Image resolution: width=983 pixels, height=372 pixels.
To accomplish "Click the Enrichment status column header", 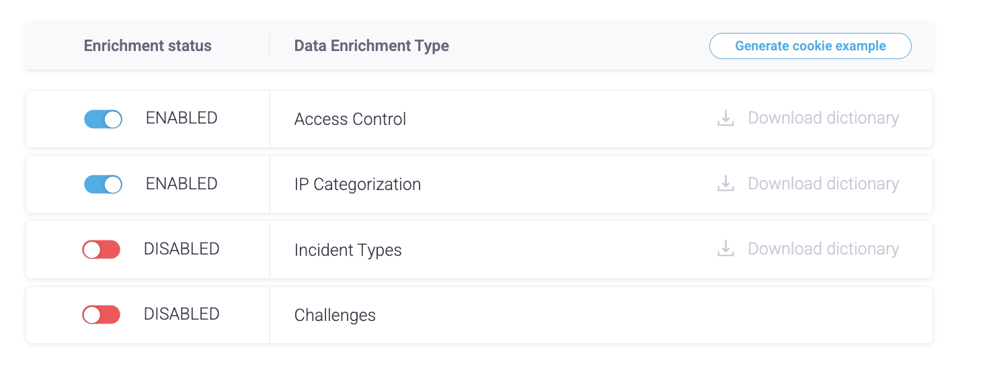I will click(147, 46).
